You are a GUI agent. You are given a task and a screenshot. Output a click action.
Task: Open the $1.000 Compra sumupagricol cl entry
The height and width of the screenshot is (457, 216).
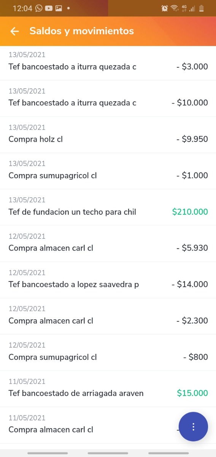[108, 171]
